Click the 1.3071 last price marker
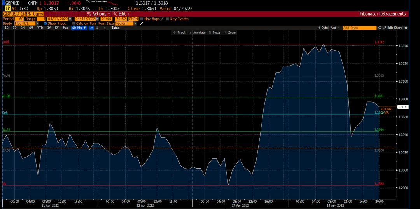420x209 pixels. 403,107
